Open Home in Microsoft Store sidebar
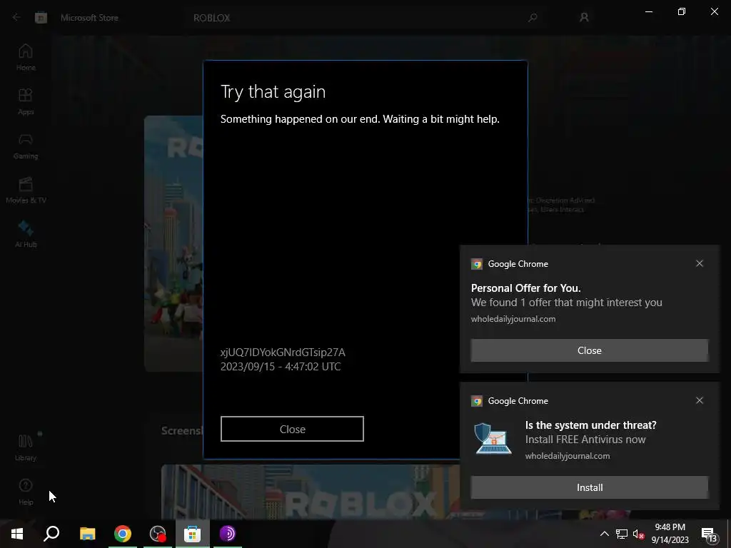Image resolution: width=731 pixels, height=548 pixels. (x=26, y=57)
